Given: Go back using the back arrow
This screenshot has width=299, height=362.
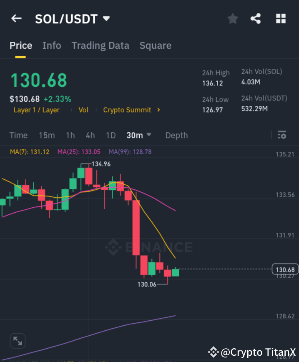Looking at the screenshot, I should pos(16,18).
